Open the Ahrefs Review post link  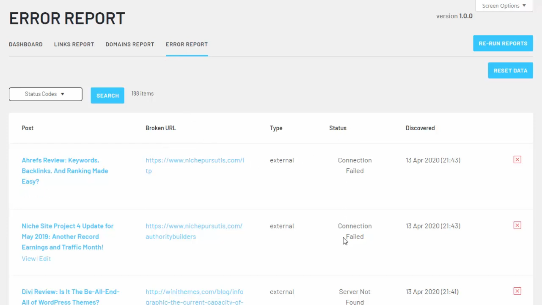65,171
